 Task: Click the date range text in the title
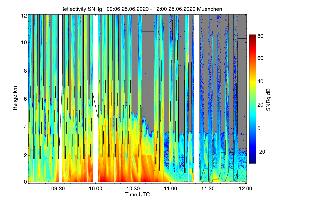click(151, 9)
